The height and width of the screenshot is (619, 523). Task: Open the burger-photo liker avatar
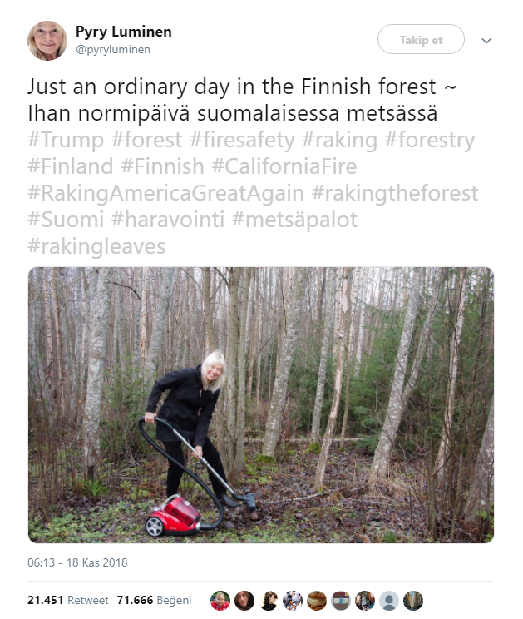(317, 601)
